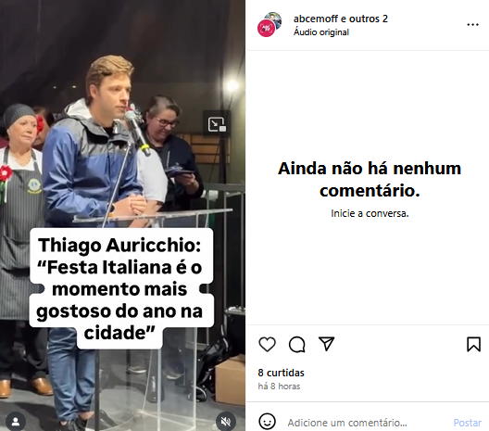Open the abcemoff profile link
The width and height of the screenshot is (489, 431).
[316, 19]
